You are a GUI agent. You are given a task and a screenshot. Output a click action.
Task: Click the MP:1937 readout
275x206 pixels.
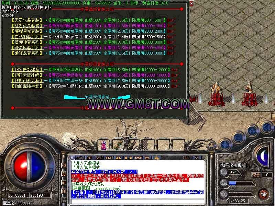pos(37,195)
